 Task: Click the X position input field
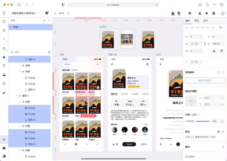[x=196, y=37]
